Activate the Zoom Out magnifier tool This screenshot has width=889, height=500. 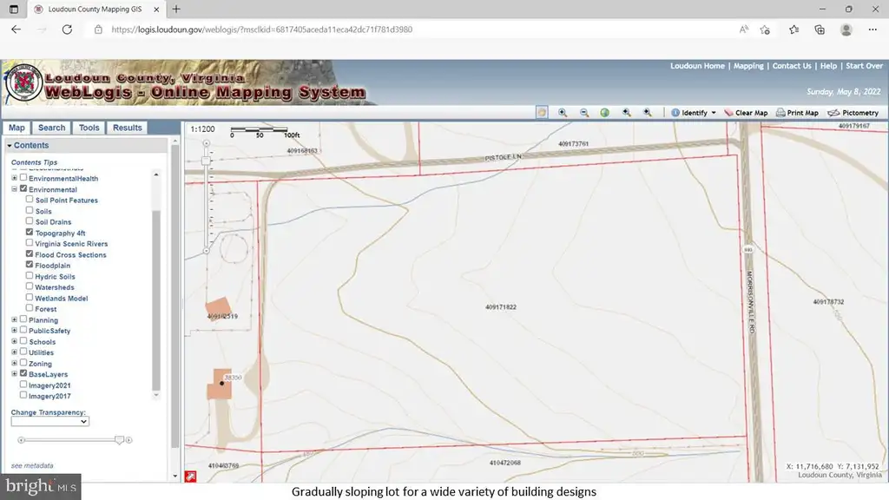click(x=584, y=113)
